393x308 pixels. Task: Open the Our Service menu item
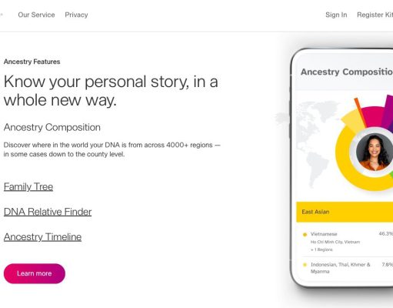[x=36, y=15]
